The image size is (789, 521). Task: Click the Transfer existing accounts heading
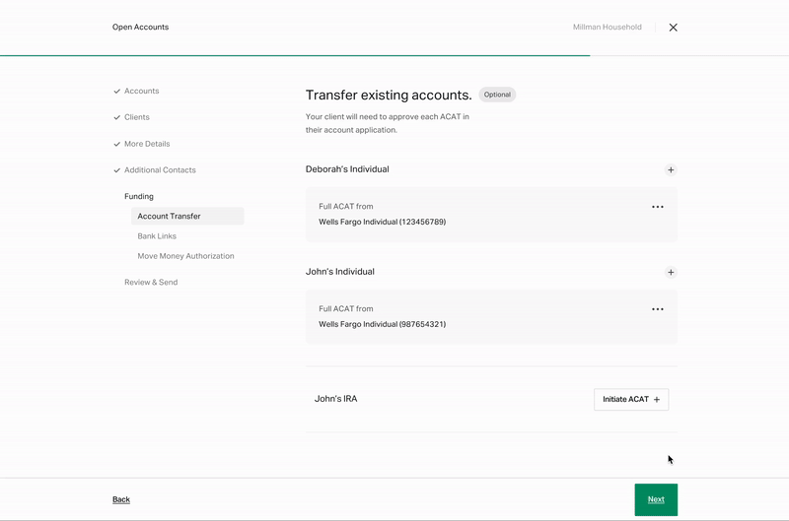(389, 95)
